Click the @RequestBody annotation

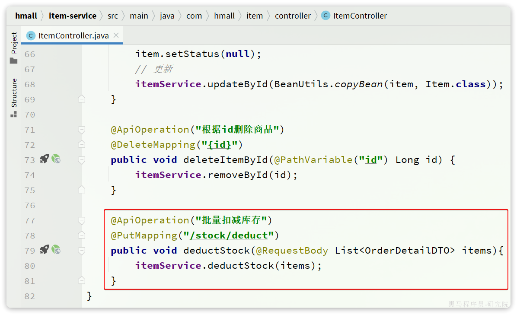[x=292, y=251]
